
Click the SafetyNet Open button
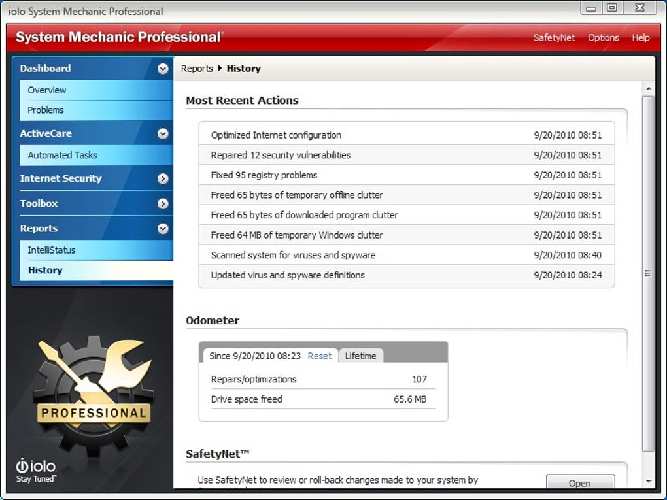pos(580,482)
